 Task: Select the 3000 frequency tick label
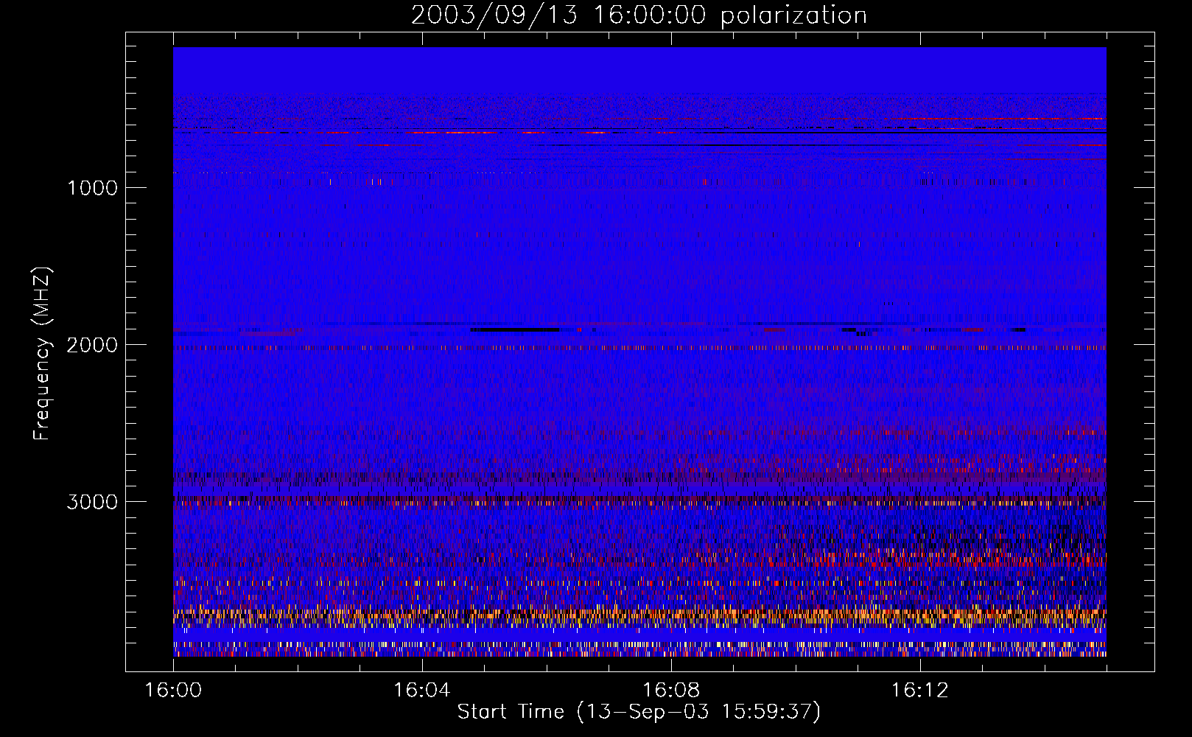point(92,502)
